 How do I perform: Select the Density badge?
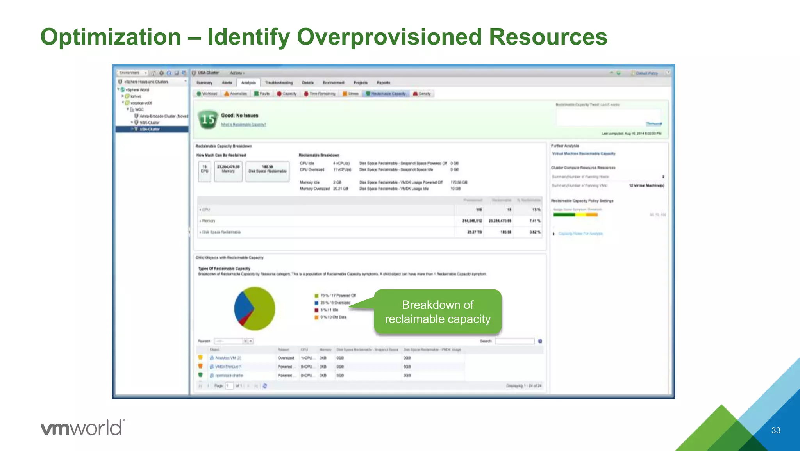pos(422,94)
